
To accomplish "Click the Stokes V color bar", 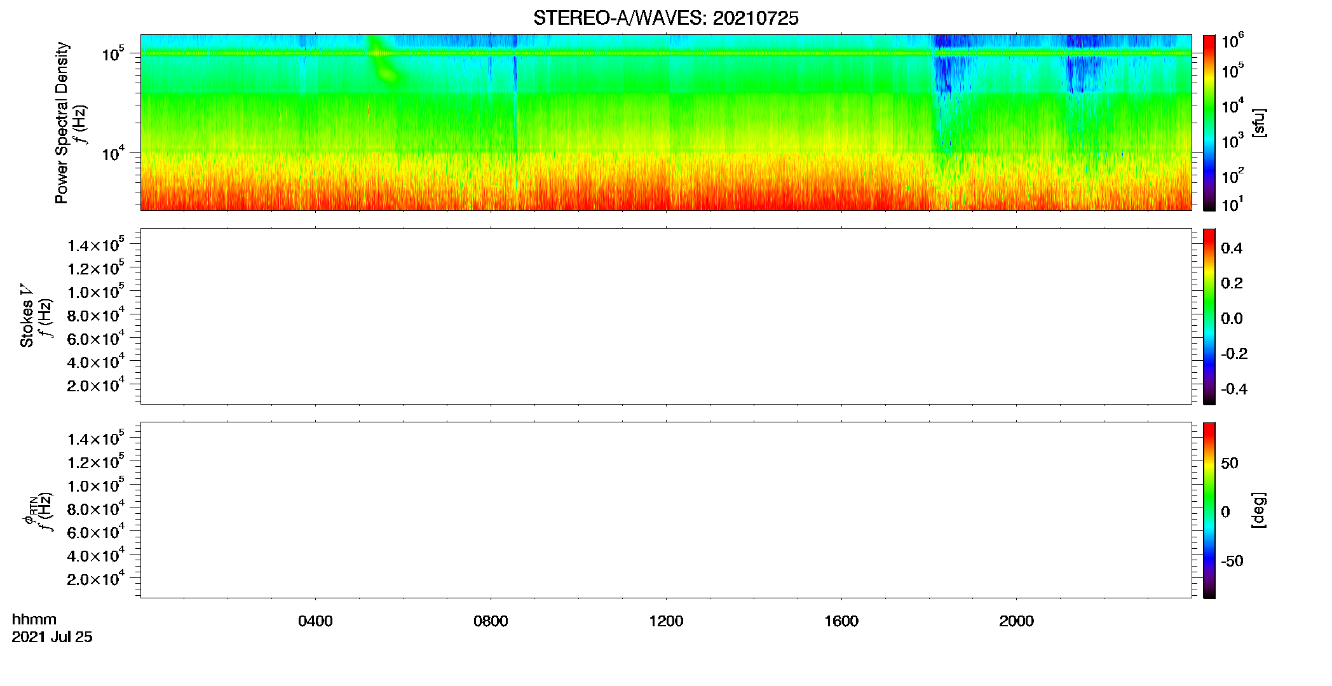I will [x=1209, y=316].
